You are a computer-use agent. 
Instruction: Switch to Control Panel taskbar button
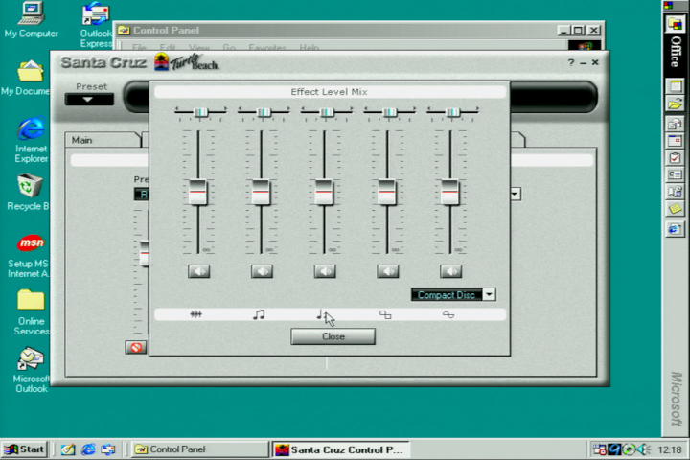[200, 449]
